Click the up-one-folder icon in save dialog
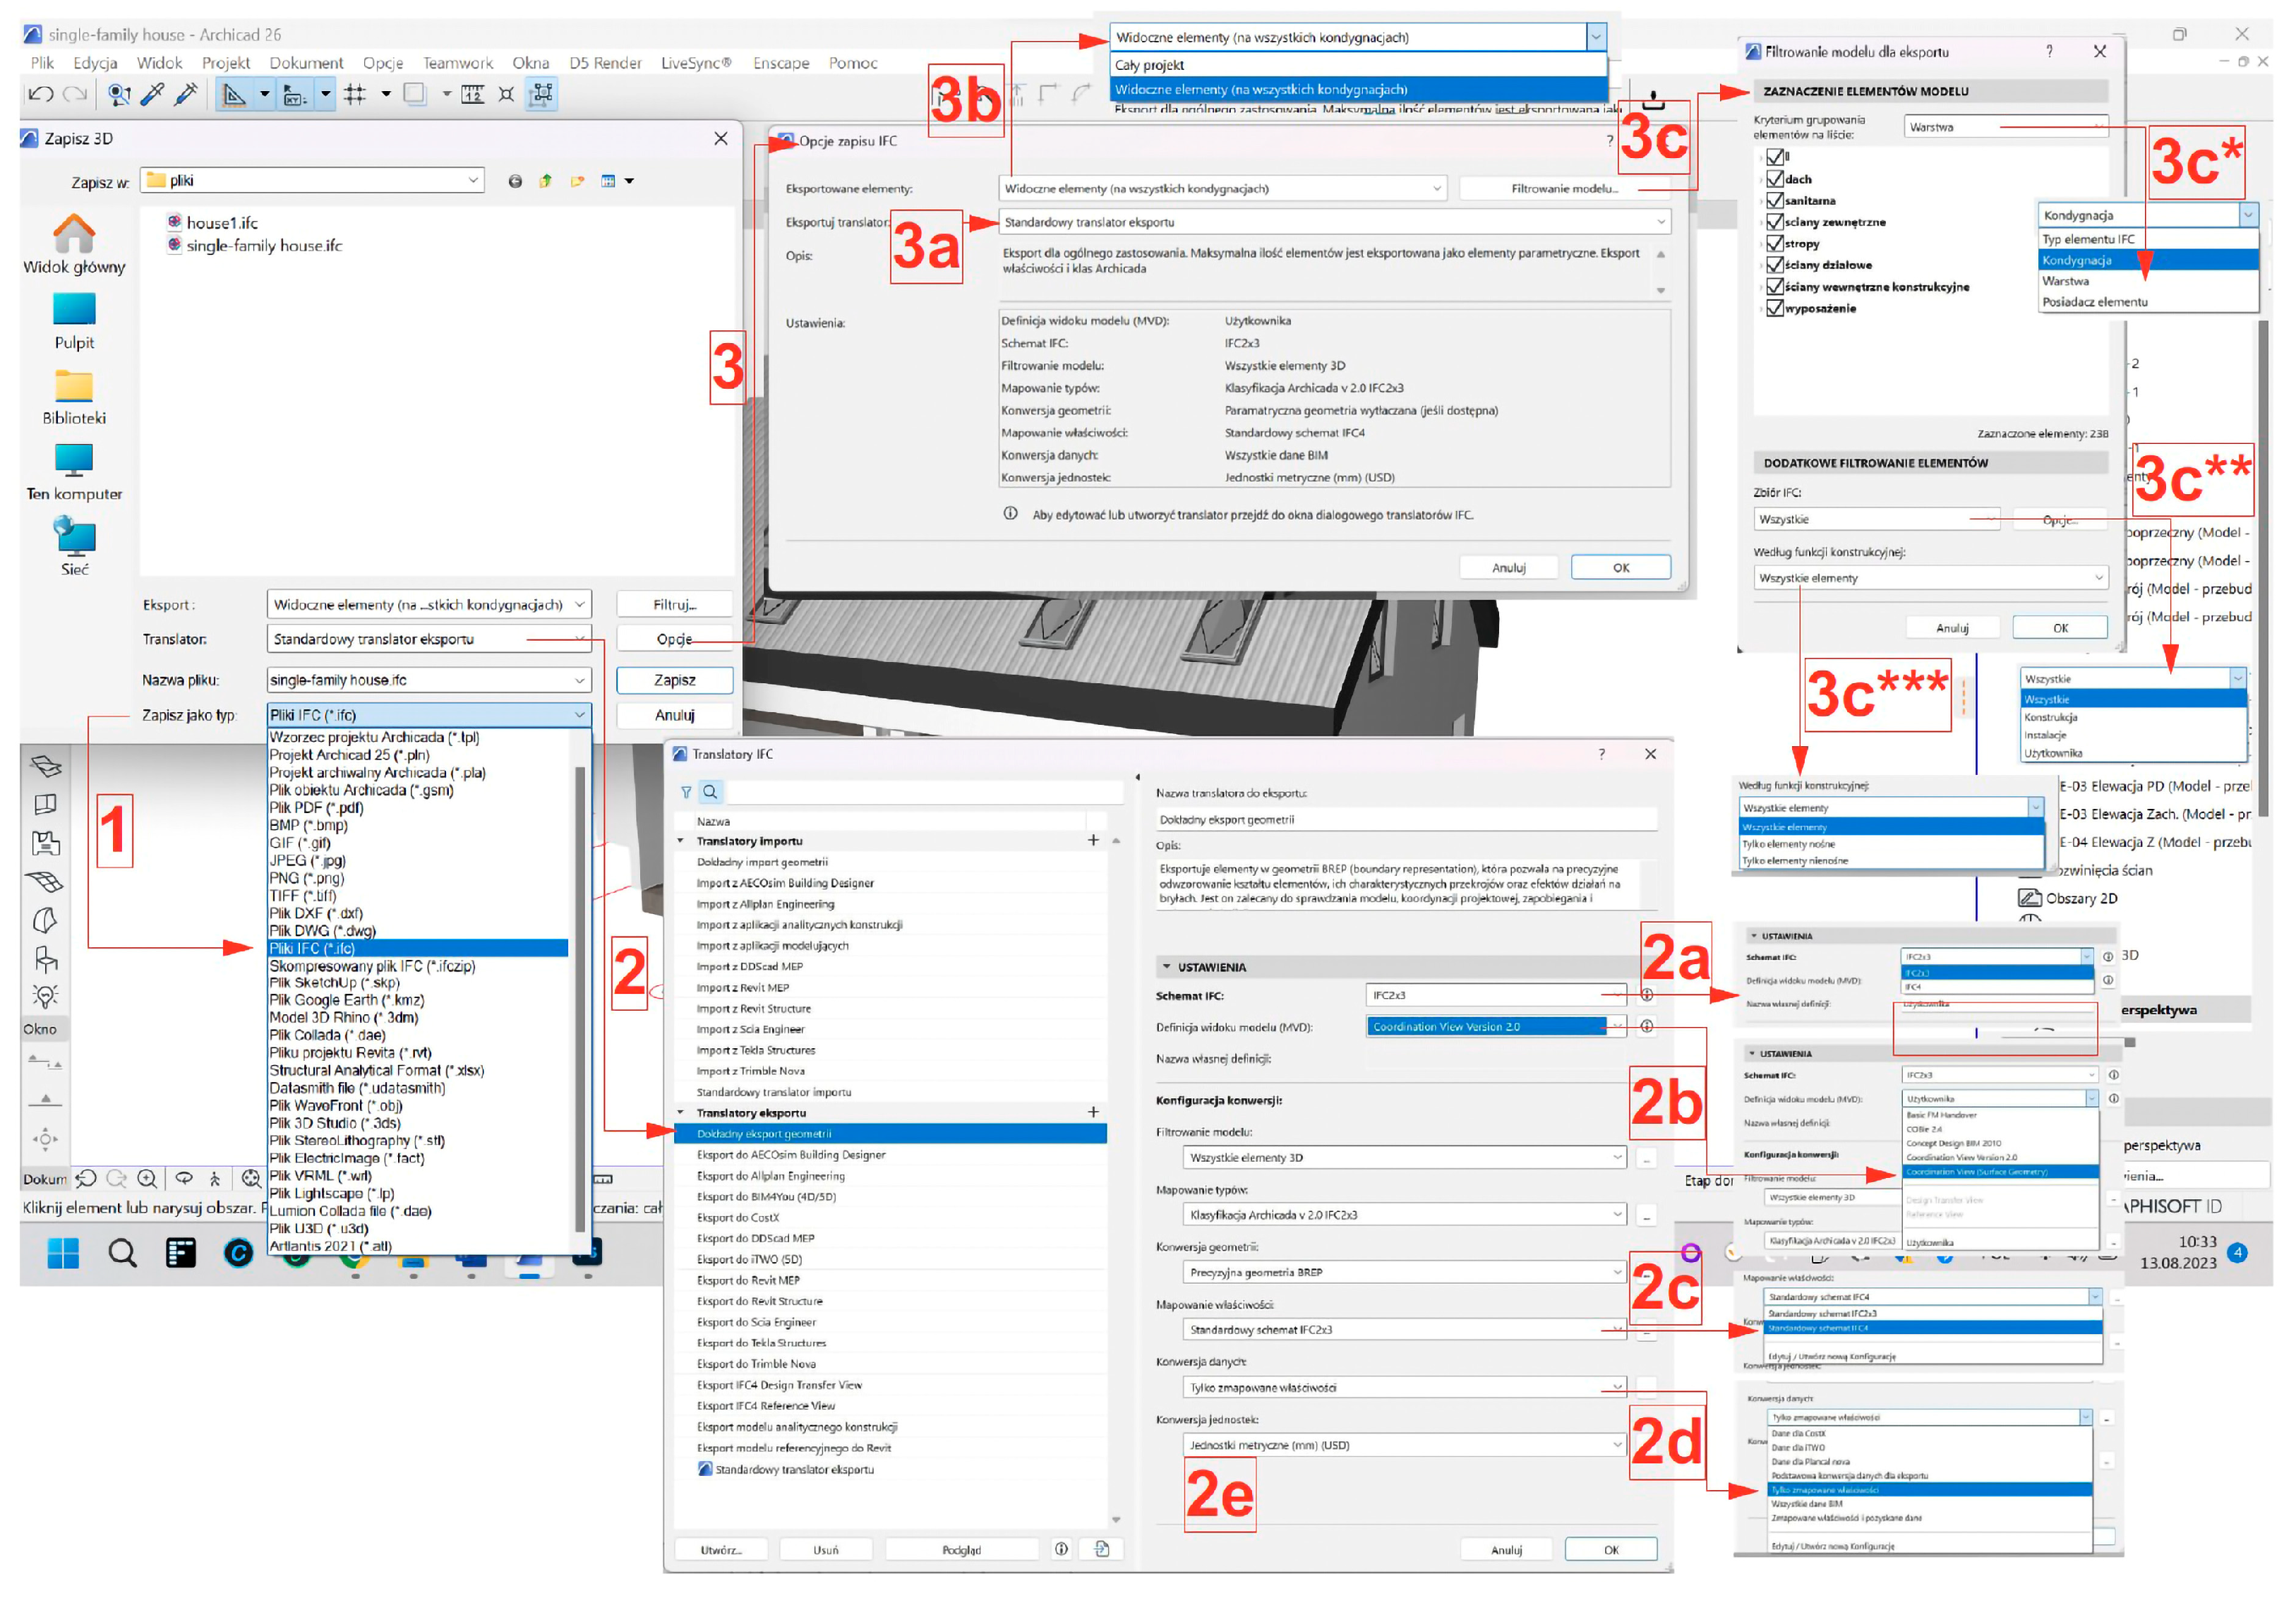The width and height of the screenshot is (2296, 1598). click(546, 181)
